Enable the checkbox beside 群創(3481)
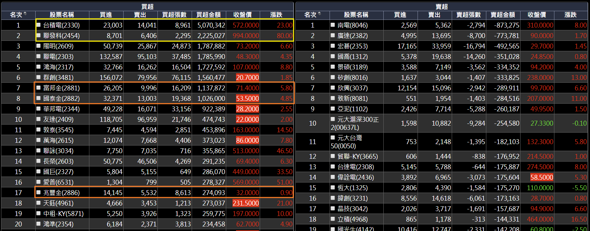Screen dimensions: 590x231 (x=39, y=77)
